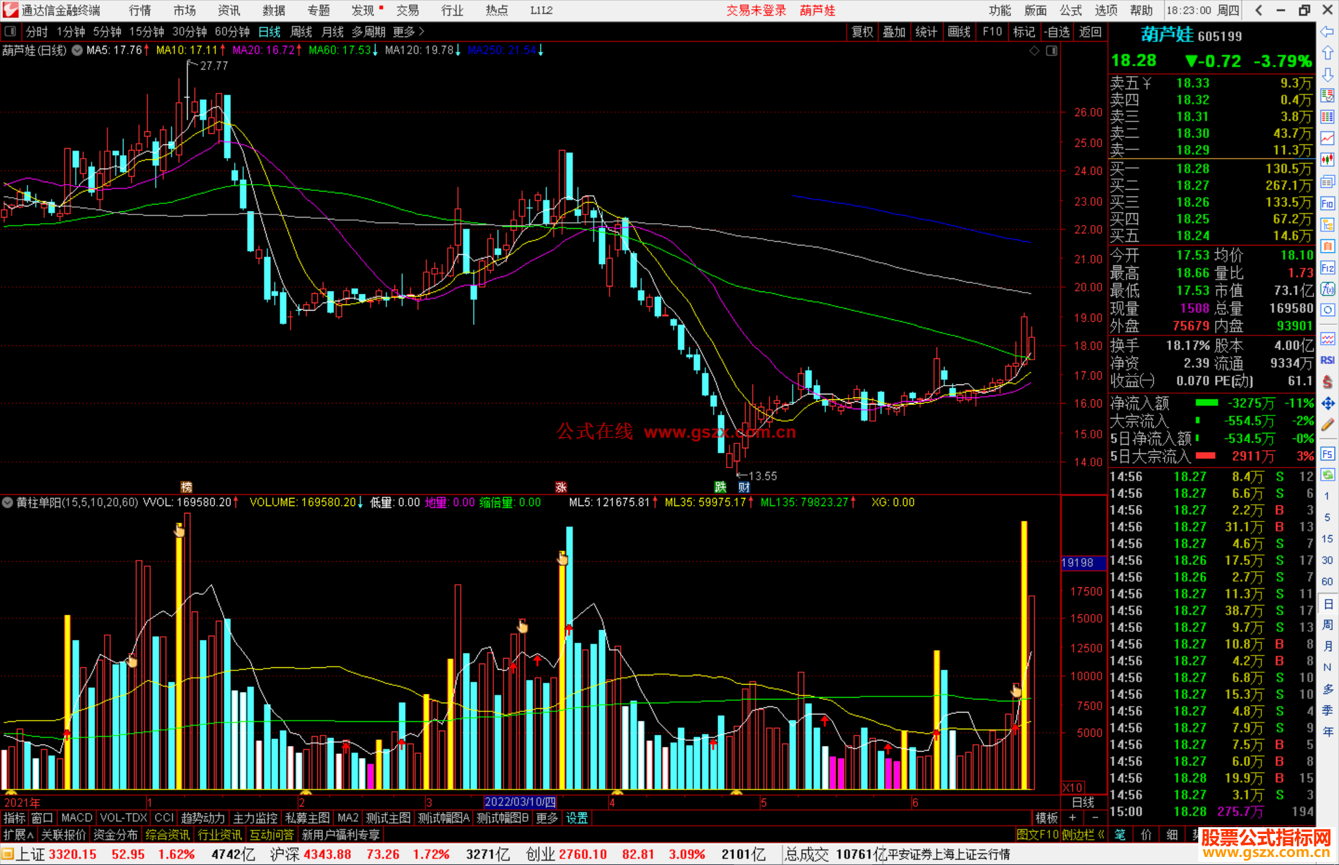Select monthly 月 period in right sidebar

pos(1327,646)
